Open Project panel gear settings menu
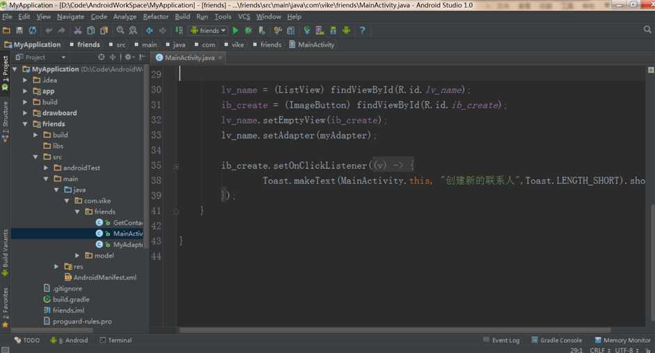The image size is (655, 353). coord(129,57)
